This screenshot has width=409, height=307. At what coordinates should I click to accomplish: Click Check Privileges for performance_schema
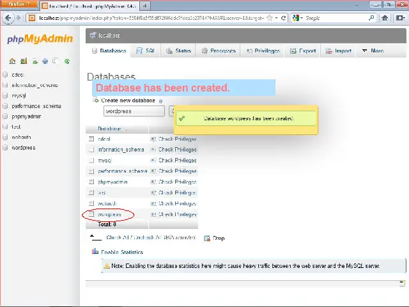[178, 171]
